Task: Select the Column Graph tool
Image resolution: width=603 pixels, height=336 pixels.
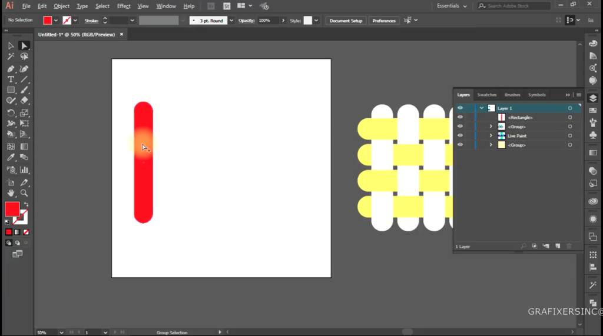Action: pyautogui.click(x=24, y=169)
